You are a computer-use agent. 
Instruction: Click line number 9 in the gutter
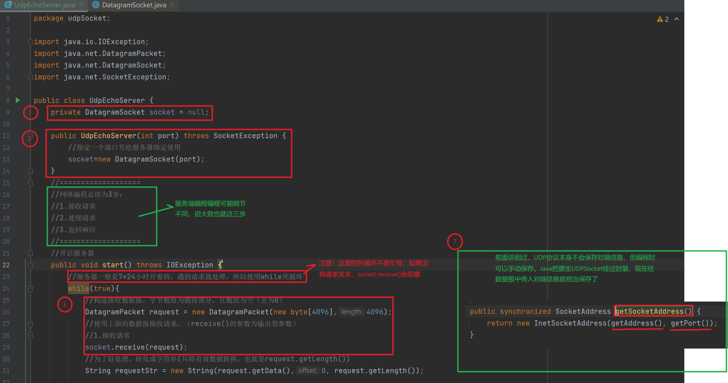pos(8,112)
